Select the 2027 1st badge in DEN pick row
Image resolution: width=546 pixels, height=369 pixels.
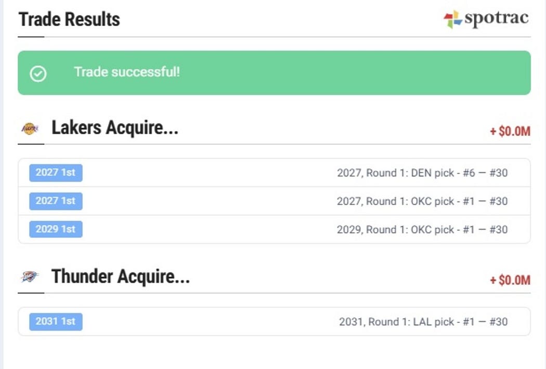[56, 173]
